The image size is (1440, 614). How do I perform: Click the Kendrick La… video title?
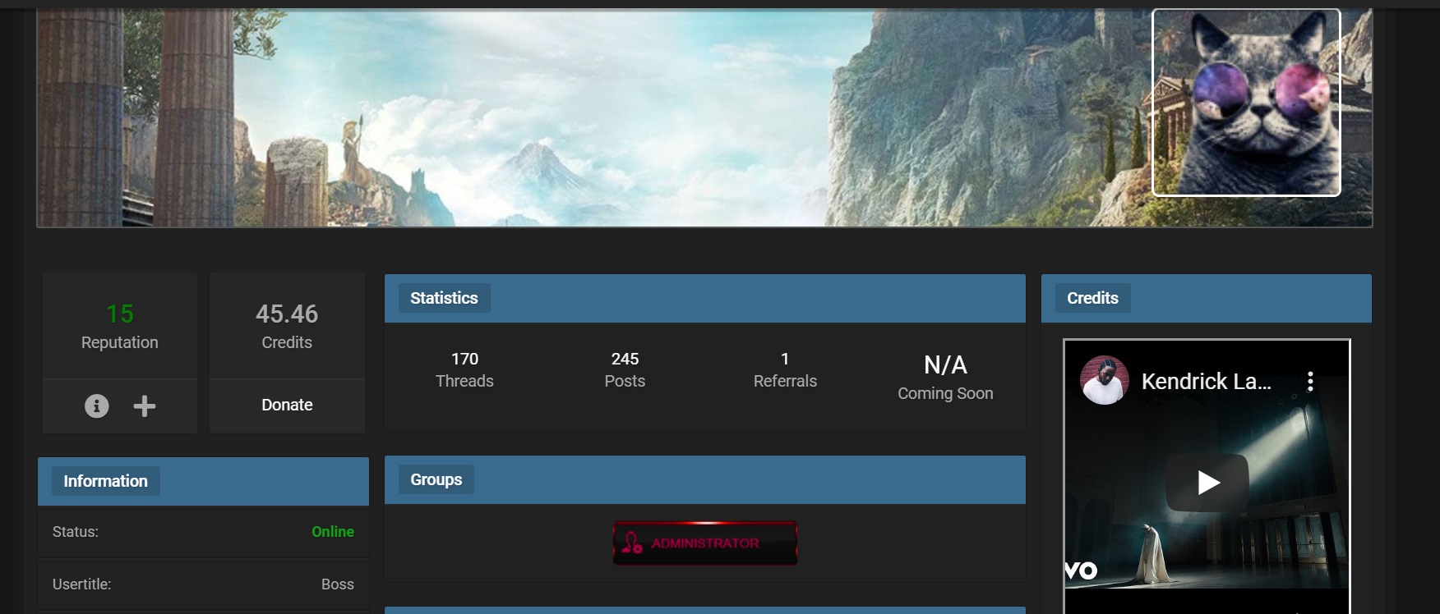pos(1207,381)
